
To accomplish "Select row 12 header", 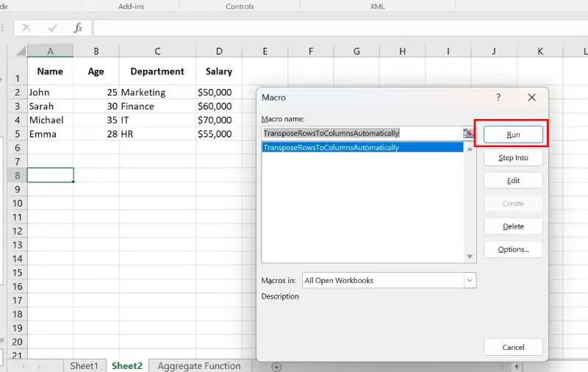I will (x=17, y=231).
